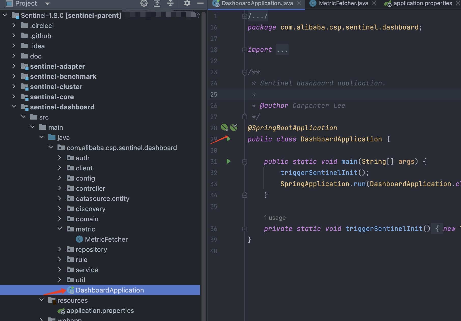
Task: Click the Expand All toolbar icon
Action: coord(157,3)
